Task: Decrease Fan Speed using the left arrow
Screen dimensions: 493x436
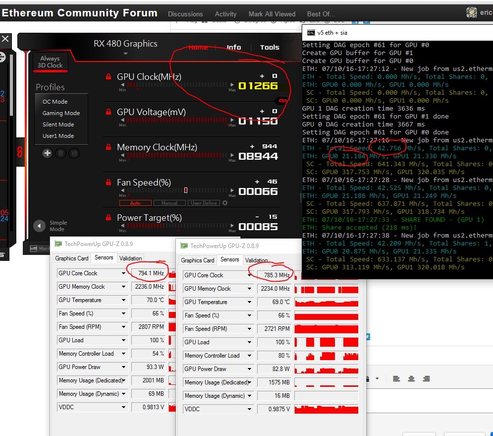Action: click(x=122, y=190)
